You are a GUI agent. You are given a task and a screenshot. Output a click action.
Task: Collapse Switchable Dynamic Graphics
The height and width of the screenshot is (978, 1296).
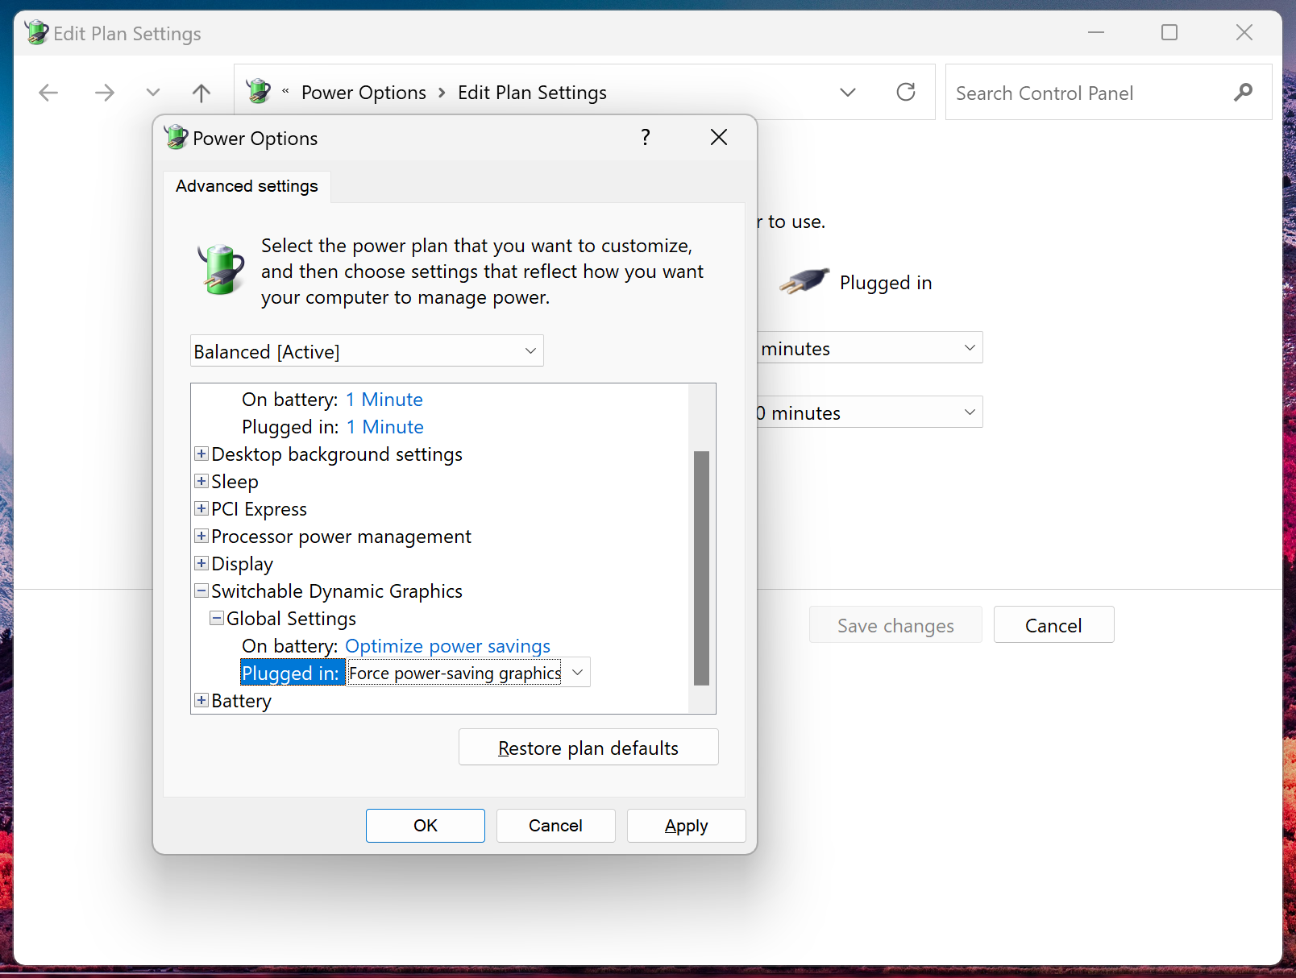(x=201, y=590)
